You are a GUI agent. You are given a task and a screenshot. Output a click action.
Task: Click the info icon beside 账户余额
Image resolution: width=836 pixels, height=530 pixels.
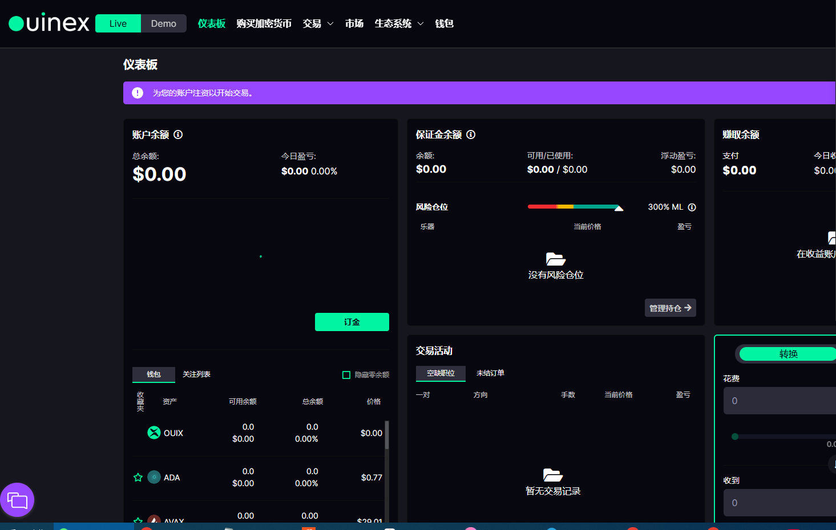click(178, 134)
